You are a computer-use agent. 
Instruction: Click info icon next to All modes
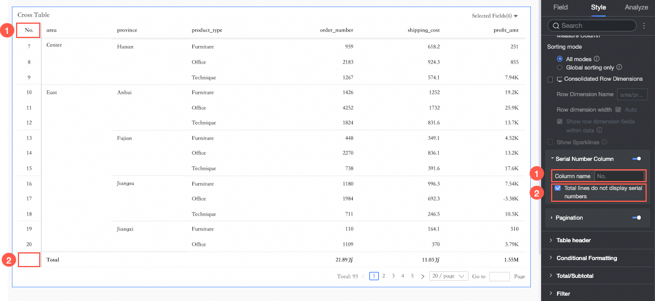(x=597, y=59)
